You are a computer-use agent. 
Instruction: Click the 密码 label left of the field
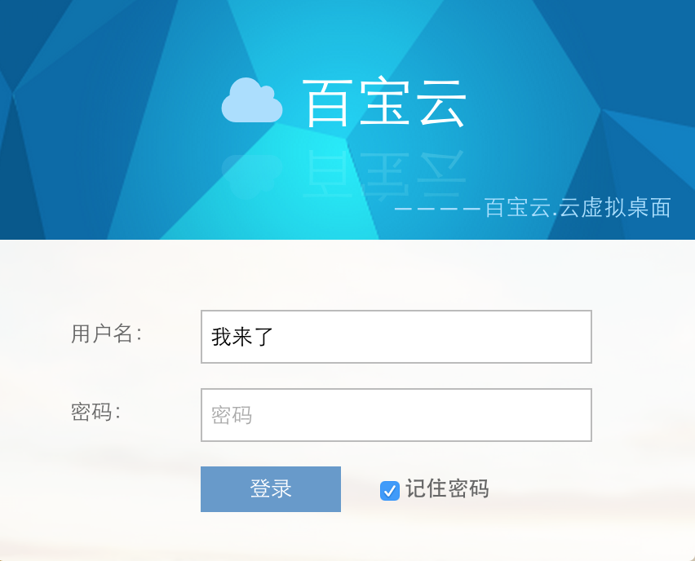coord(95,412)
